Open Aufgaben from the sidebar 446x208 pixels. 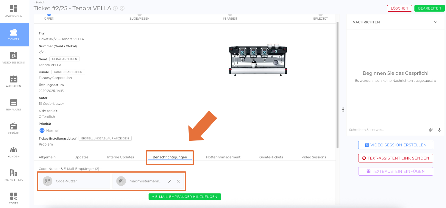(x=14, y=81)
